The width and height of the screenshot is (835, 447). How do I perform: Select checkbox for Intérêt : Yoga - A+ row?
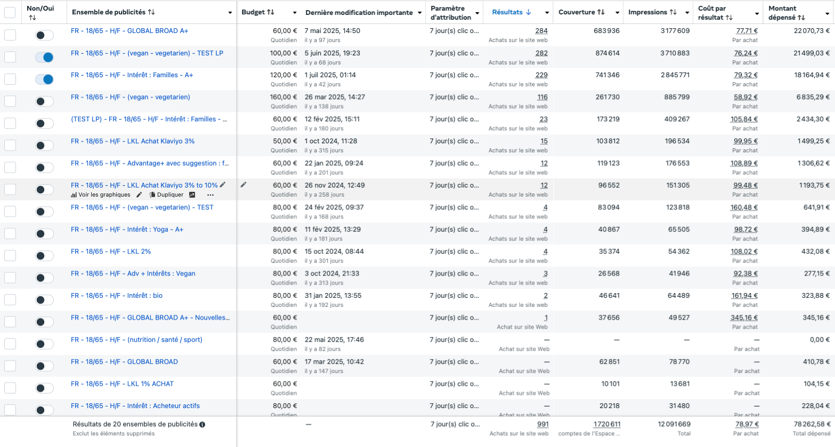[10, 233]
